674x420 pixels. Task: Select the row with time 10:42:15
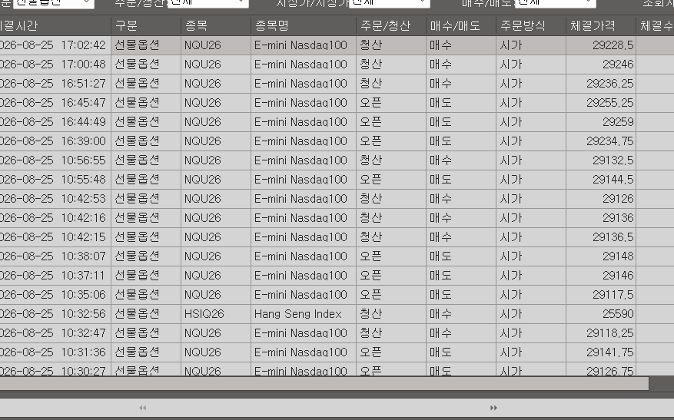click(x=337, y=237)
